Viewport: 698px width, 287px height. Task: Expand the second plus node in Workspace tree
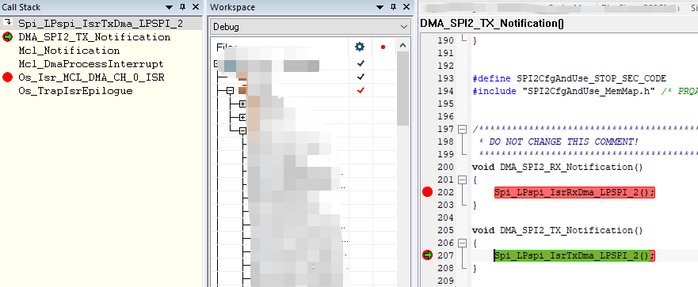click(x=242, y=117)
